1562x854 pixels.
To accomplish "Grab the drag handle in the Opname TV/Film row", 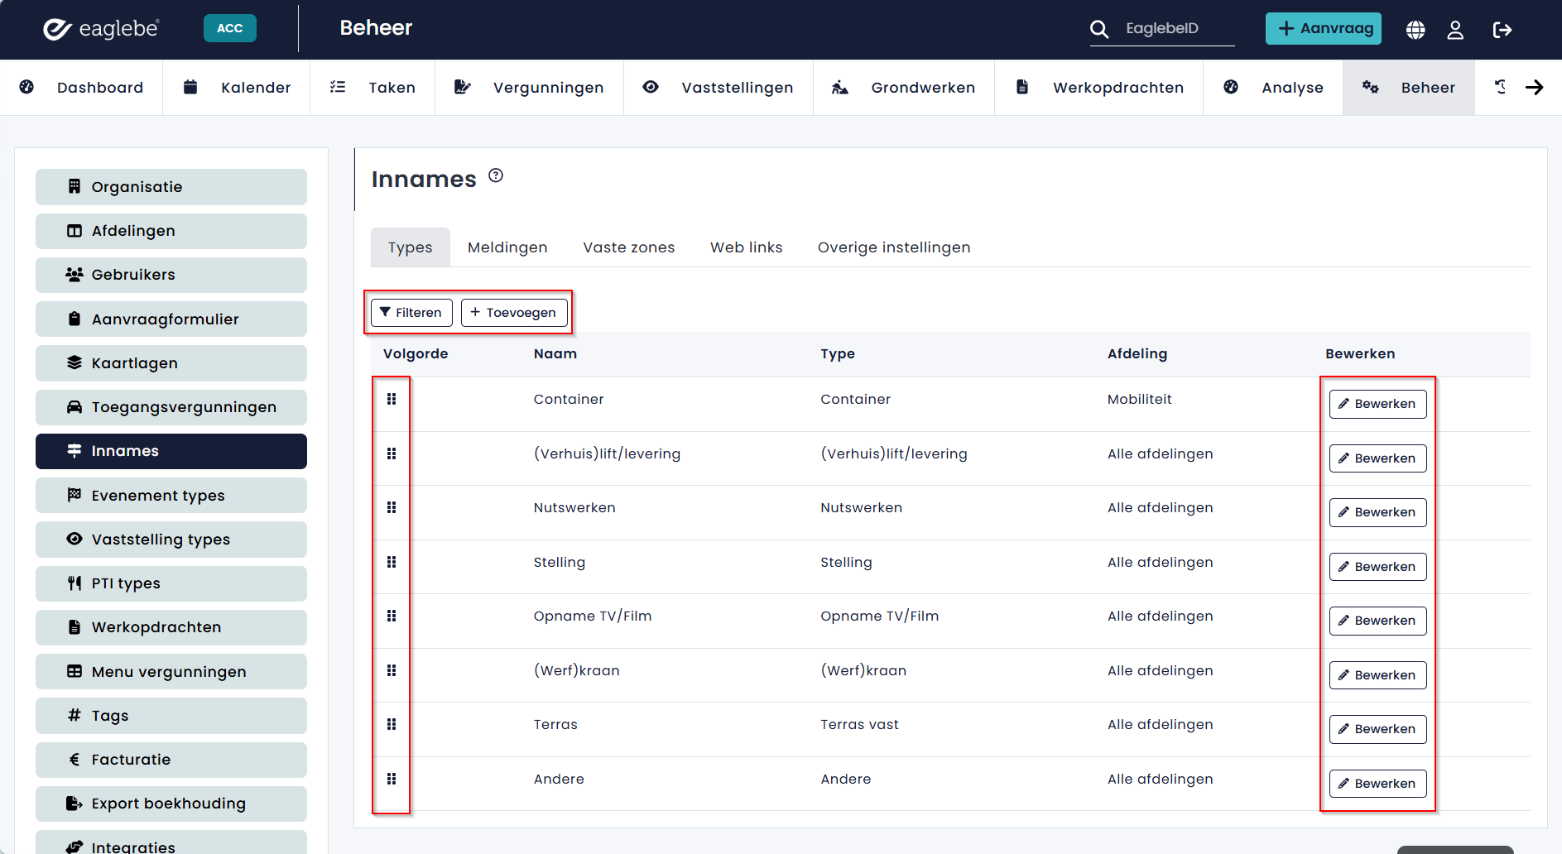I will pos(392,616).
